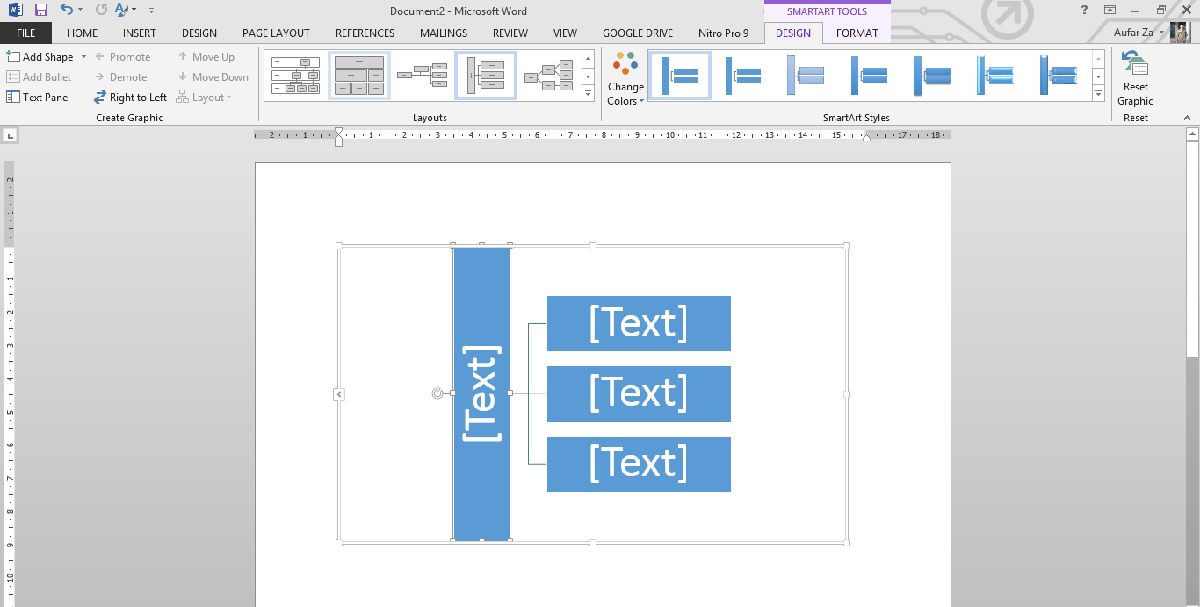This screenshot has width=1200, height=607.
Task: Apply the Intense Effect SmartArt style
Action: [x=933, y=76]
